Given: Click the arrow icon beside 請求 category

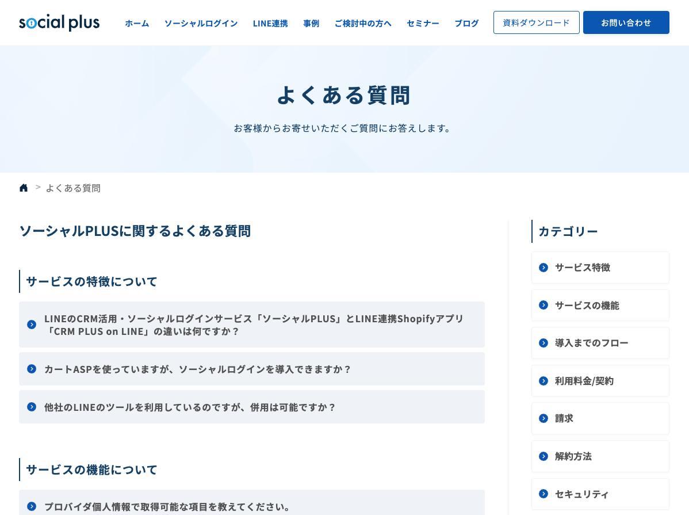Looking at the screenshot, I should tap(543, 418).
